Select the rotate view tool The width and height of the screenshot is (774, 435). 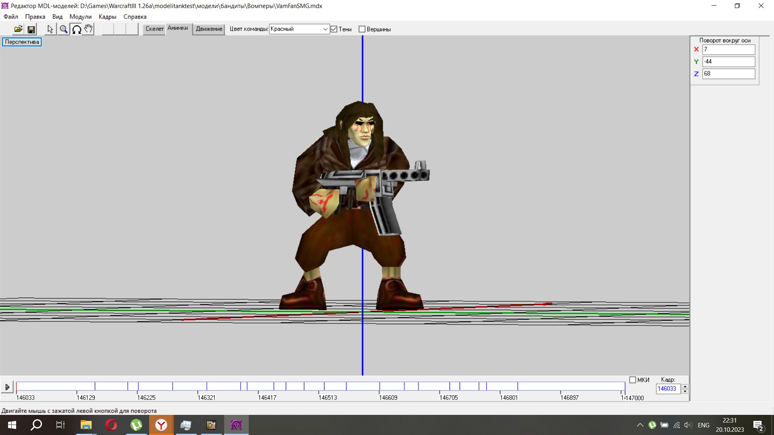[x=76, y=29]
